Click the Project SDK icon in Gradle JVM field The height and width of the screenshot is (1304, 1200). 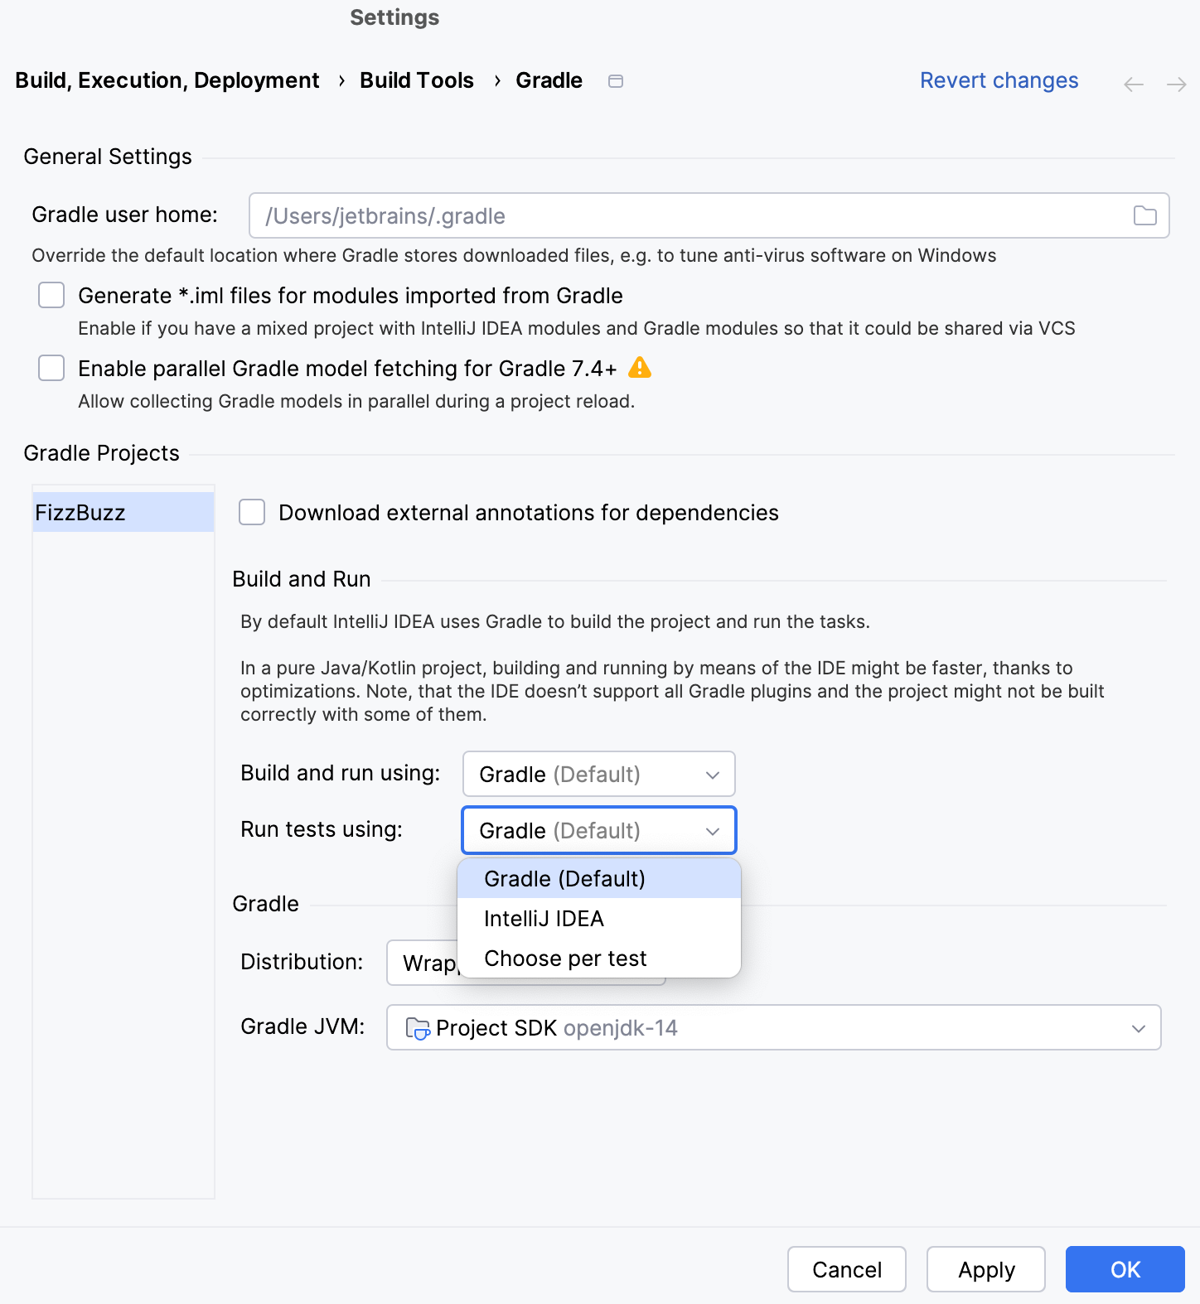[417, 1027]
